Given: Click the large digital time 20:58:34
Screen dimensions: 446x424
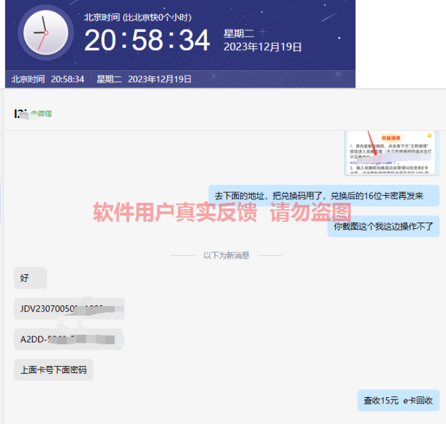Looking at the screenshot, I should click(147, 41).
